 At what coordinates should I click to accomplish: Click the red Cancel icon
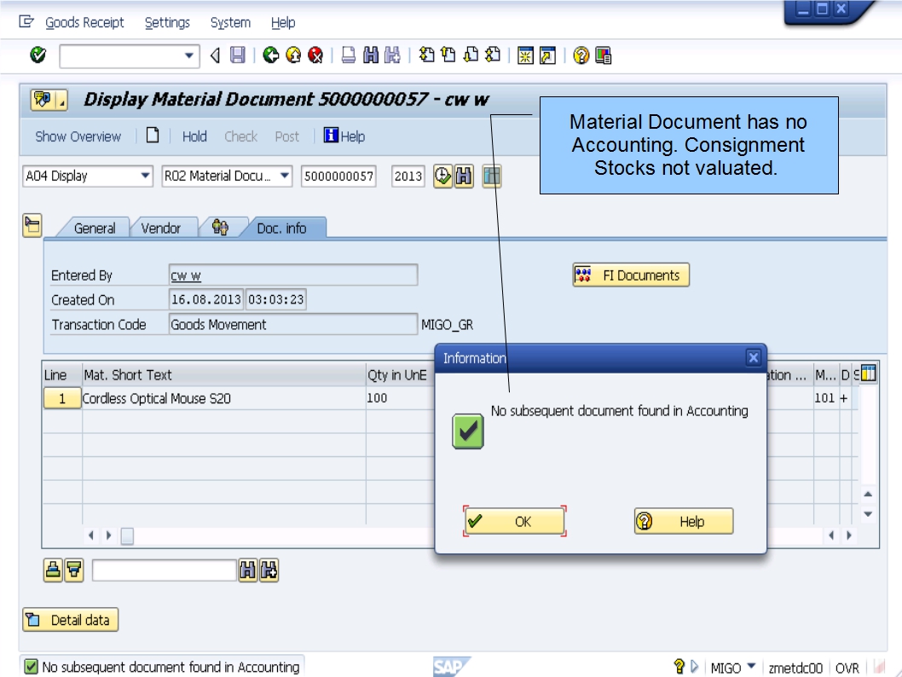315,55
